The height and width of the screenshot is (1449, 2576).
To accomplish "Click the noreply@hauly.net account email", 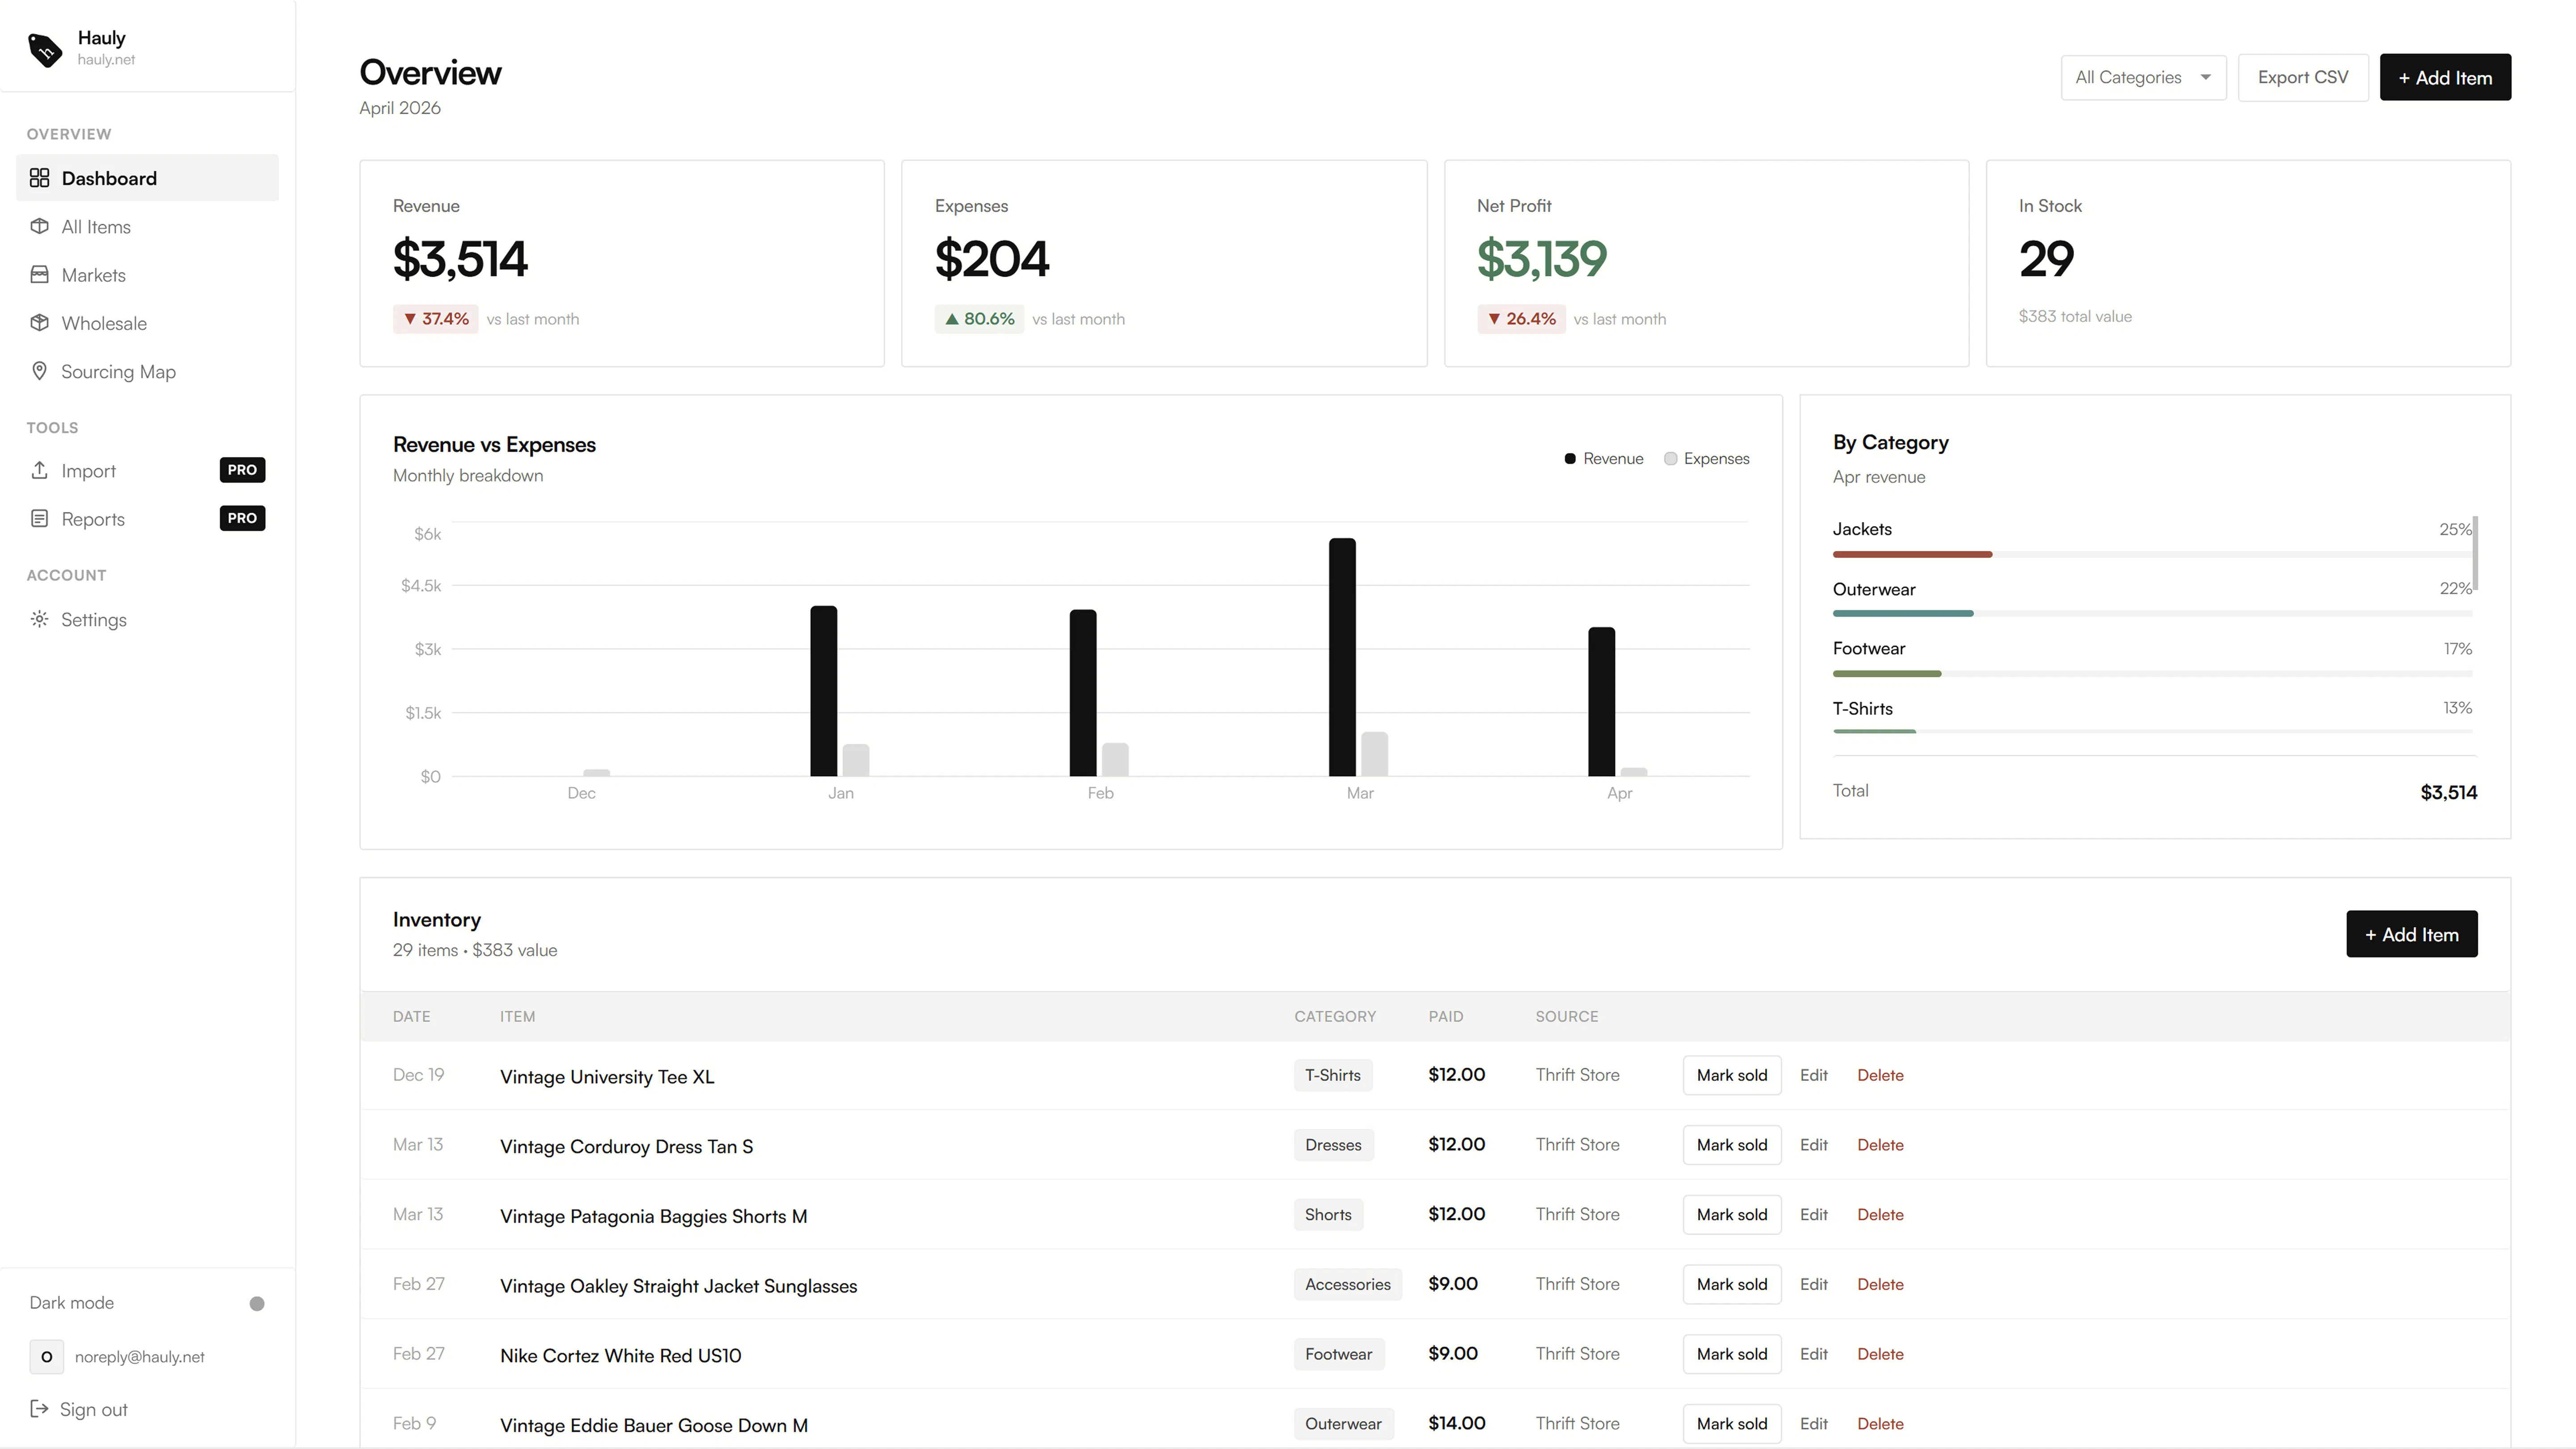I will coord(140,1357).
